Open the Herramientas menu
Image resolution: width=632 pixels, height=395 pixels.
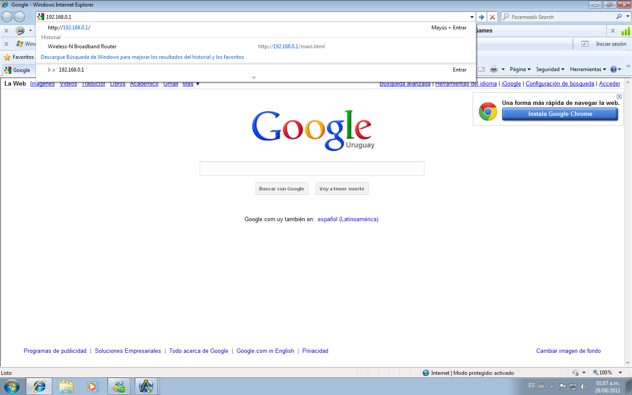click(588, 69)
